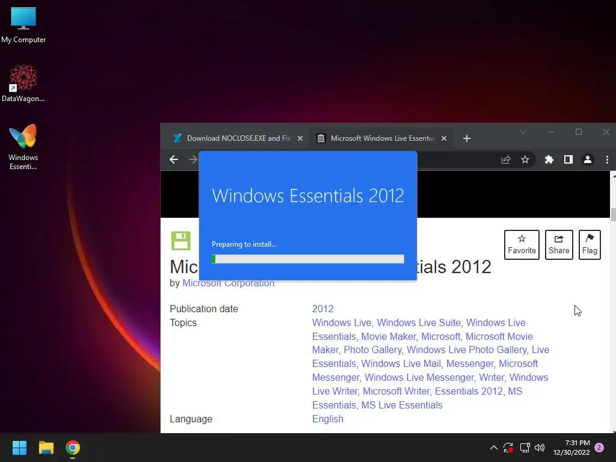Click 'Preparing to install...' status text
The width and height of the screenshot is (616, 462).
[244, 244]
